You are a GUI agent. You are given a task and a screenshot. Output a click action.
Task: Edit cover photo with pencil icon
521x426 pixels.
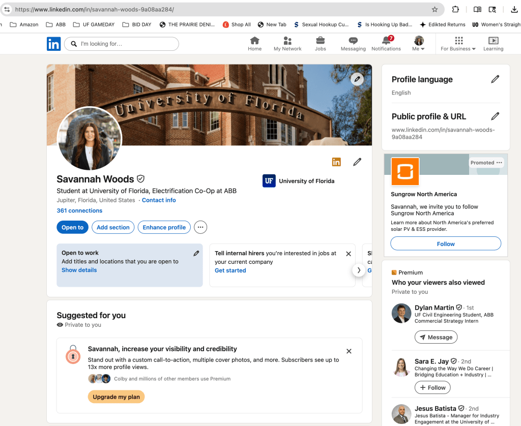click(357, 79)
